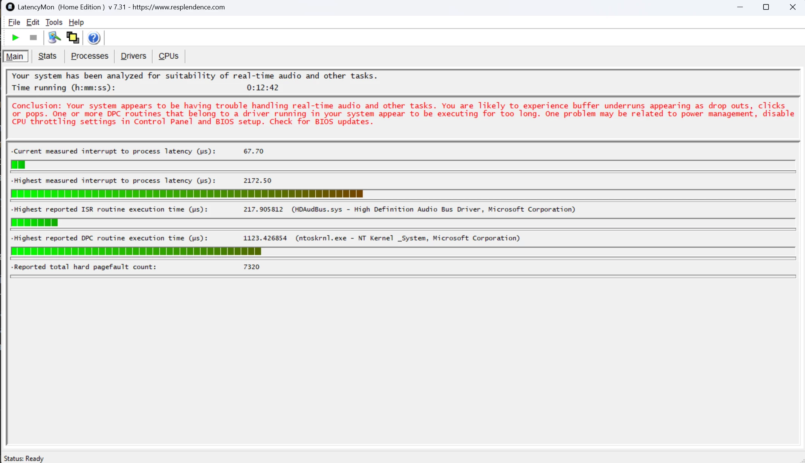This screenshot has width=805, height=463.
Task: Maximize the LatencyMon window
Action: point(766,7)
